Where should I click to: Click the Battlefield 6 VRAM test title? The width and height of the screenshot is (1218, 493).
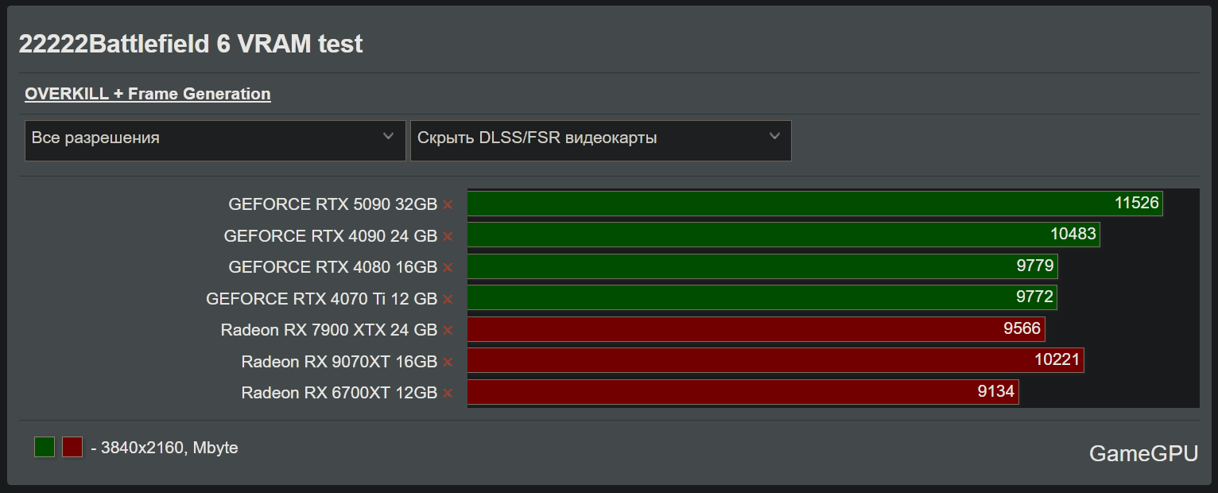(191, 44)
